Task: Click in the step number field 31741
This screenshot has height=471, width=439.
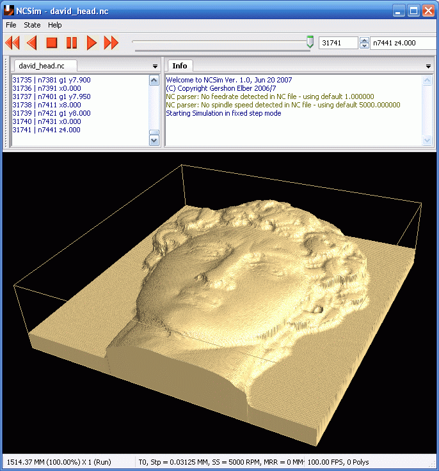Action: pyautogui.click(x=338, y=43)
